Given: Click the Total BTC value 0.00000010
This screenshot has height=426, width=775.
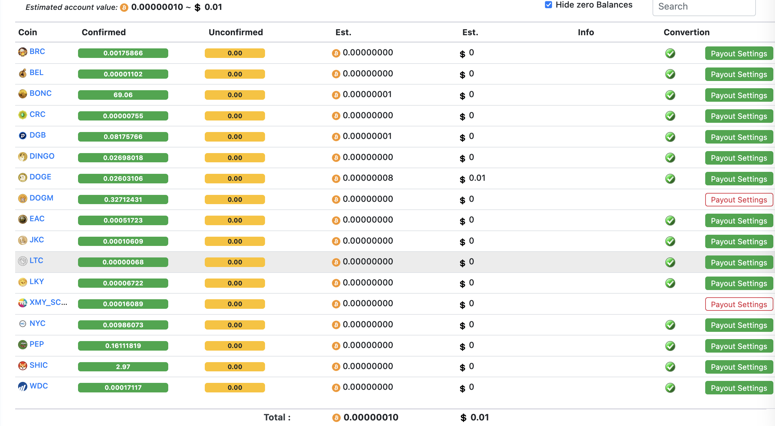Looking at the screenshot, I should tap(371, 417).
